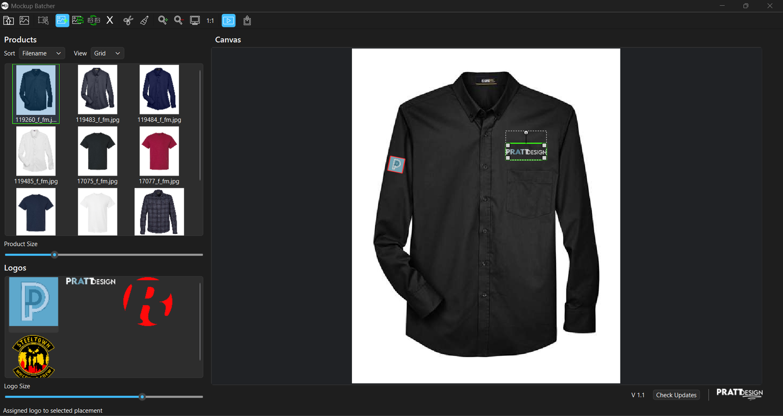Toggle the 1:1 actual size view
783x416 pixels.
click(x=210, y=21)
